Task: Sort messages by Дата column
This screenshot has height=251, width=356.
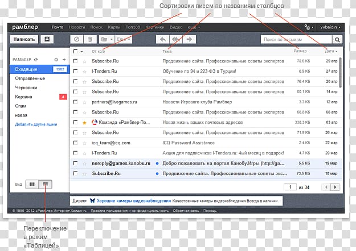Action: (331, 51)
